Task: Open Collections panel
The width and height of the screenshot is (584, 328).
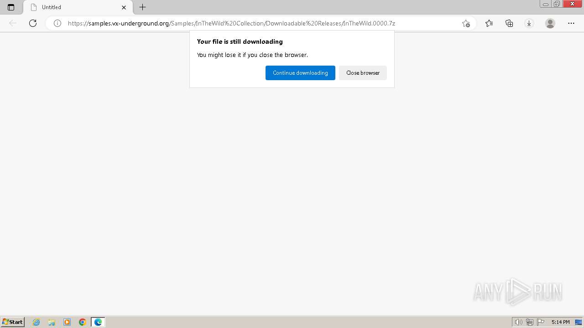Action: pyautogui.click(x=509, y=23)
